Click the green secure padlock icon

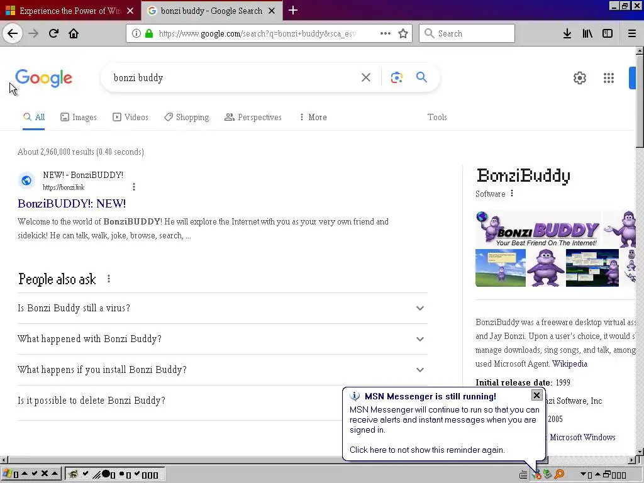pyautogui.click(x=149, y=33)
